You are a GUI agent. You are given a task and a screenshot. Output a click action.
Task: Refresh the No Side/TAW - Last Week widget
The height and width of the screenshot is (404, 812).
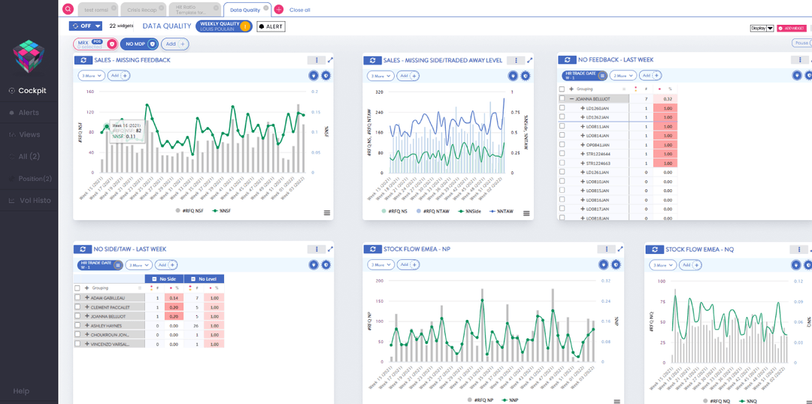(x=83, y=249)
